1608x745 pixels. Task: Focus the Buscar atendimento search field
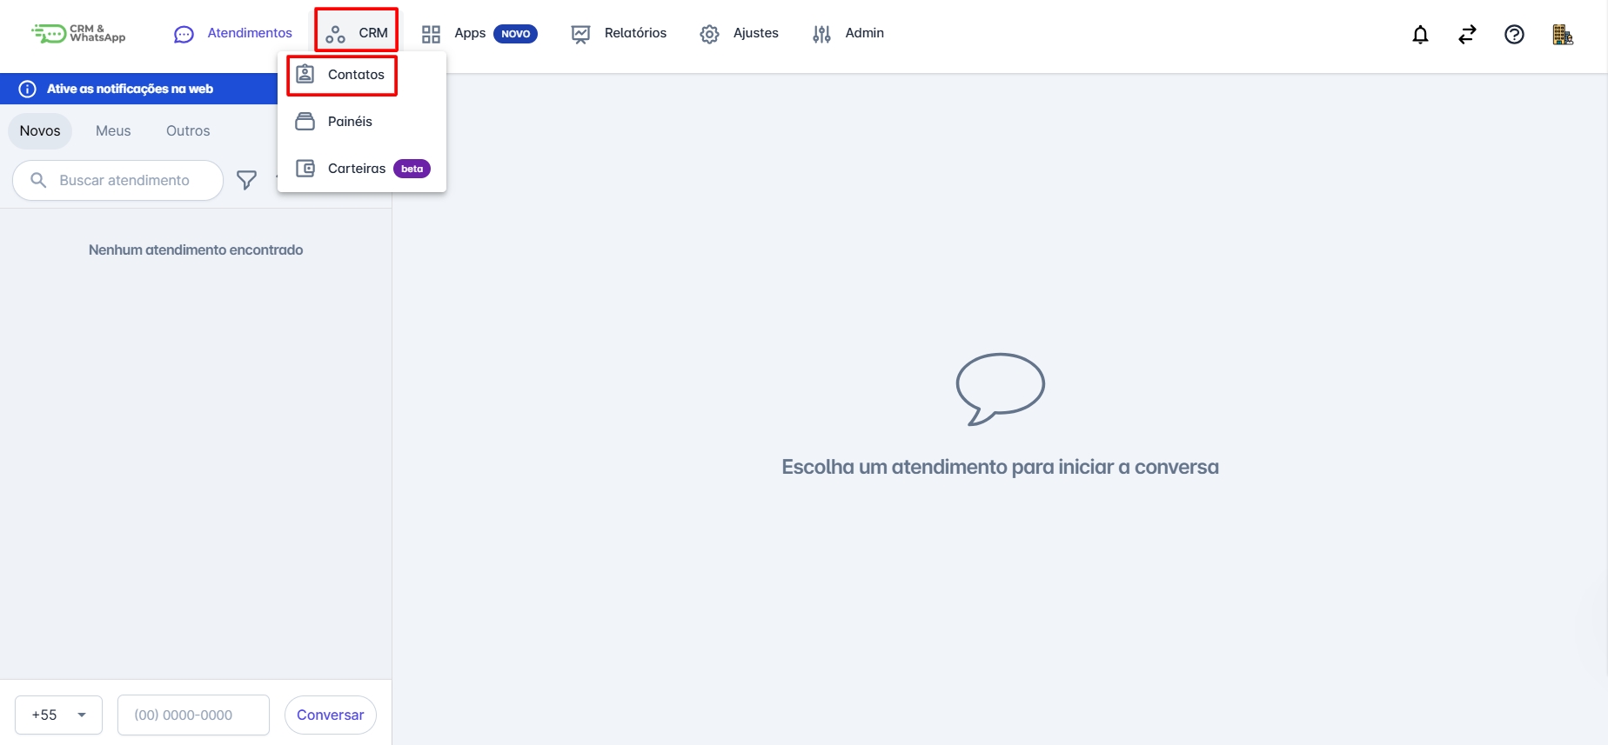pyautogui.click(x=118, y=180)
